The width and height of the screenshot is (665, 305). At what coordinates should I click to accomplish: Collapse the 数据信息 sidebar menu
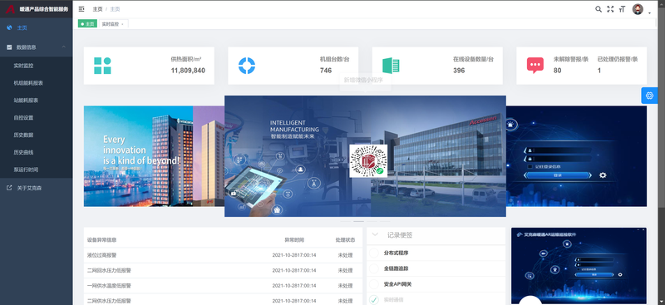pyautogui.click(x=36, y=47)
